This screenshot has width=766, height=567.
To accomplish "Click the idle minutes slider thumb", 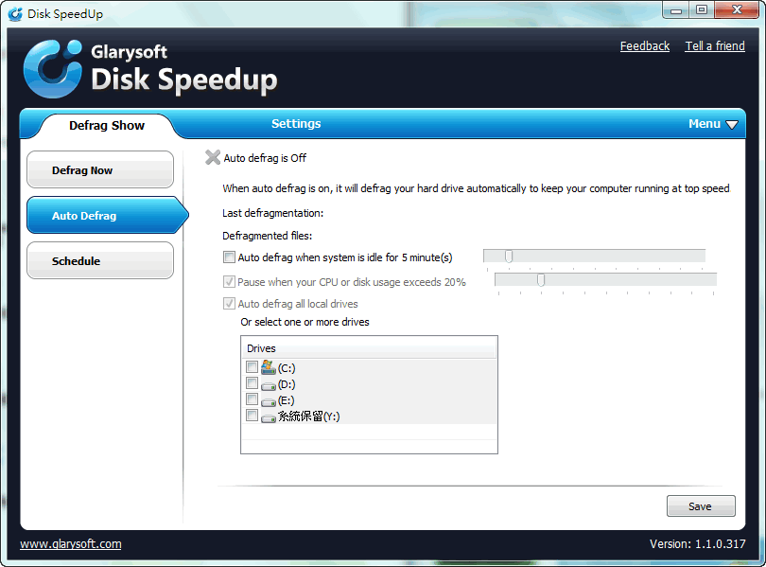I will tap(509, 257).
